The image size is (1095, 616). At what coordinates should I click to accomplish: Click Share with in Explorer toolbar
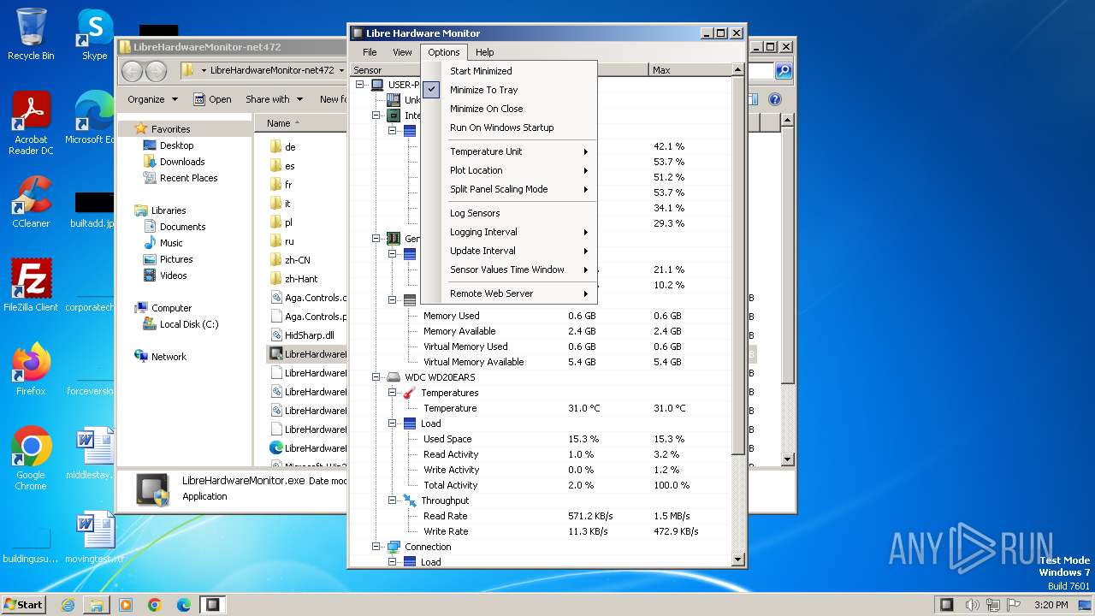(274, 99)
